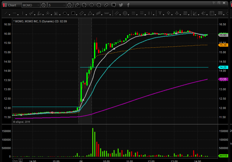
Task: Select the text annotation tool
Action: click(160, 13)
